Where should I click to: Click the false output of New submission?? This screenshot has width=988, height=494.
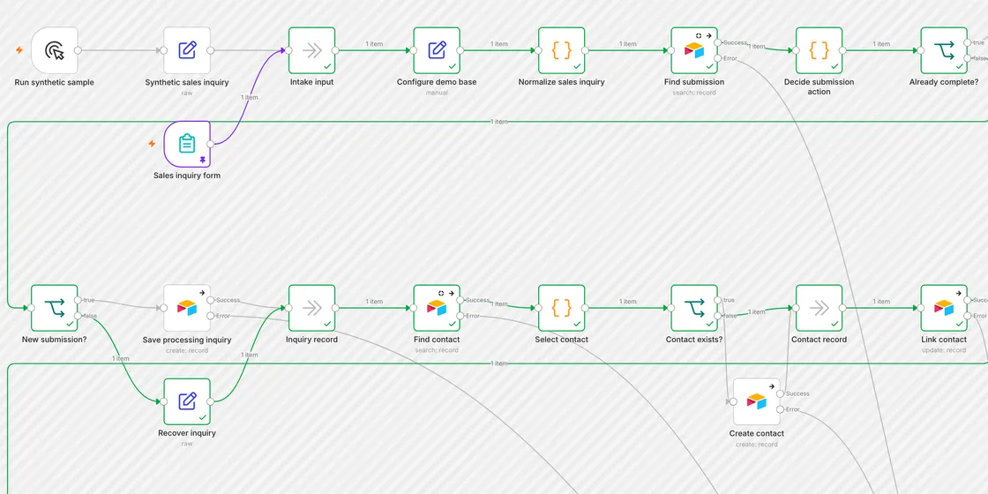click(78, 317)
